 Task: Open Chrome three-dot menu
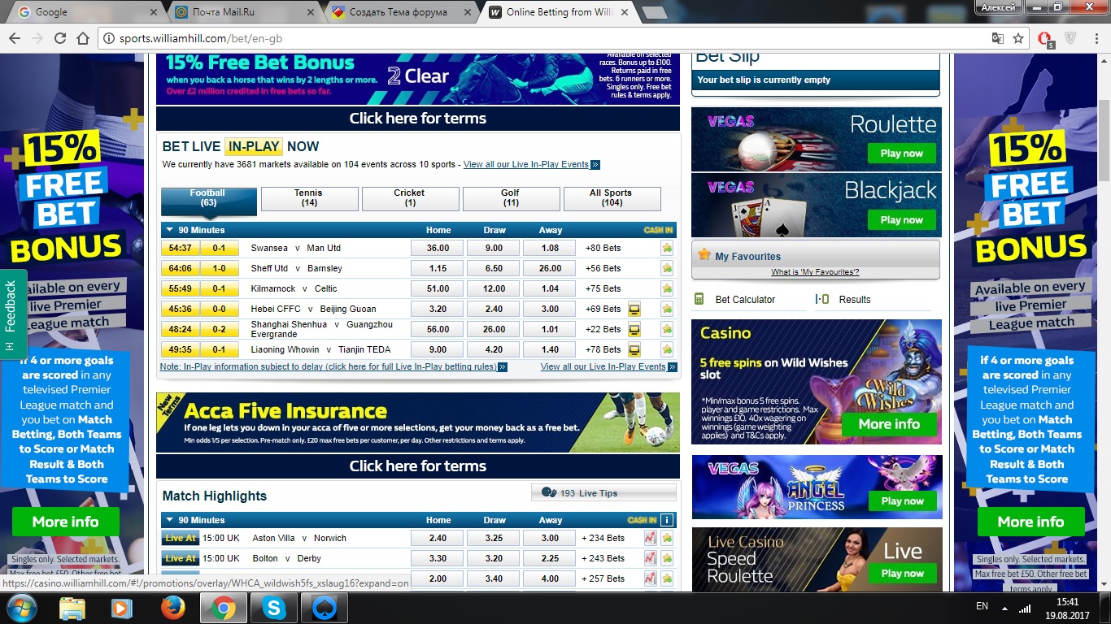[1095, 38]
